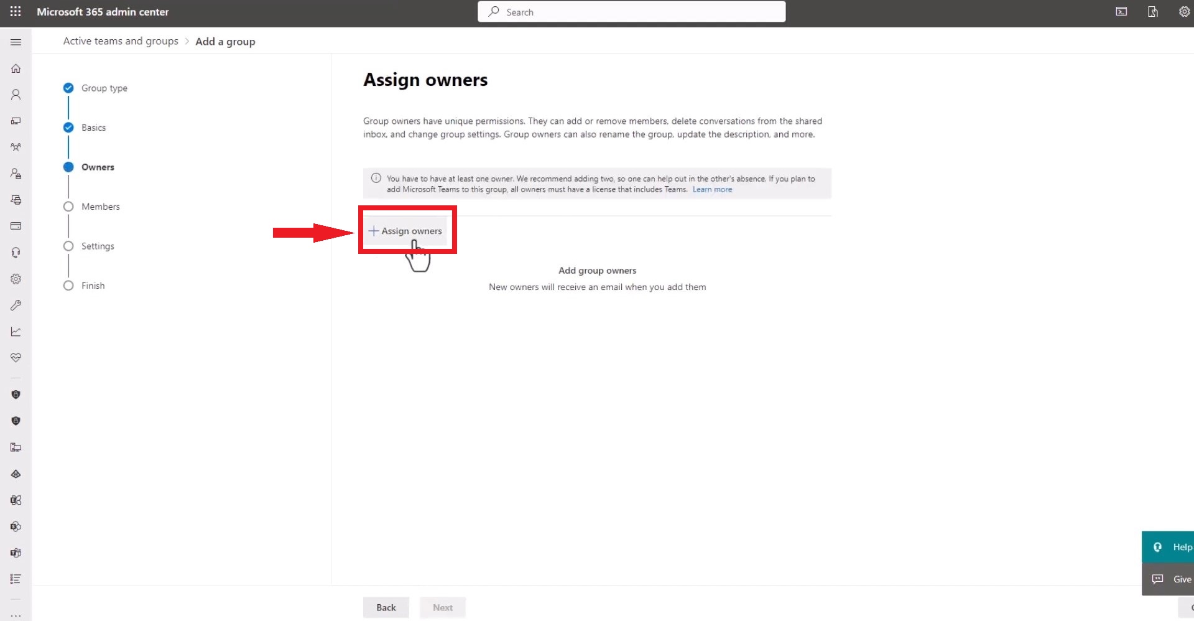This screenshot has width=1194, height=621.
Task: Select the Finish step radio circle
Action: click(x=68, y=285)
